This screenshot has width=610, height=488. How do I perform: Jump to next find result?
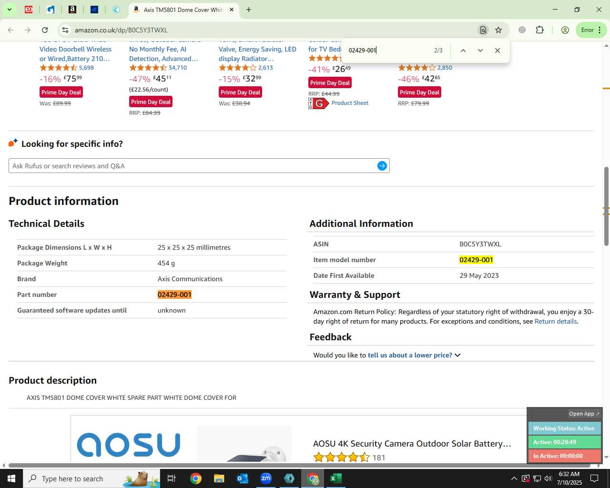(480, 51)
